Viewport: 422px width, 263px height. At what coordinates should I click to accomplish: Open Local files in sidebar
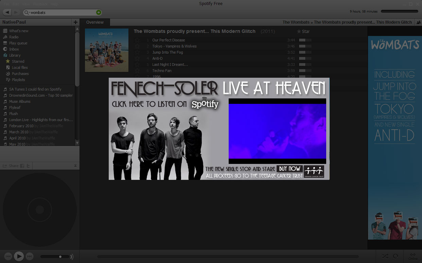point(20,68)
